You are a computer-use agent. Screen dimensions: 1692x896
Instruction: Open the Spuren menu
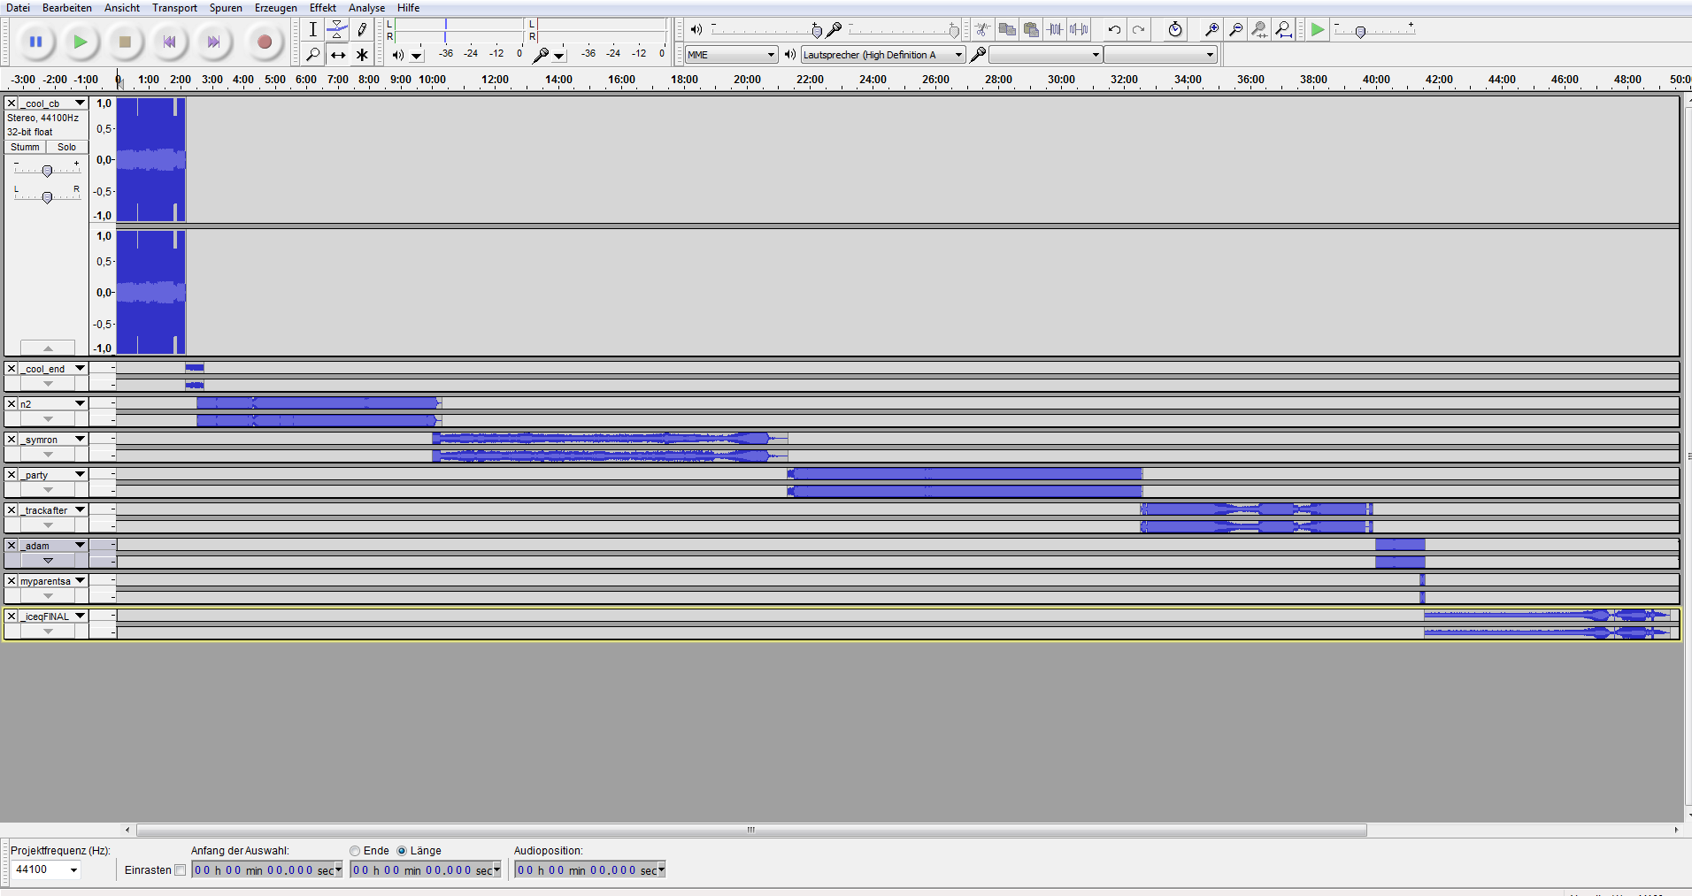(226, 8)
